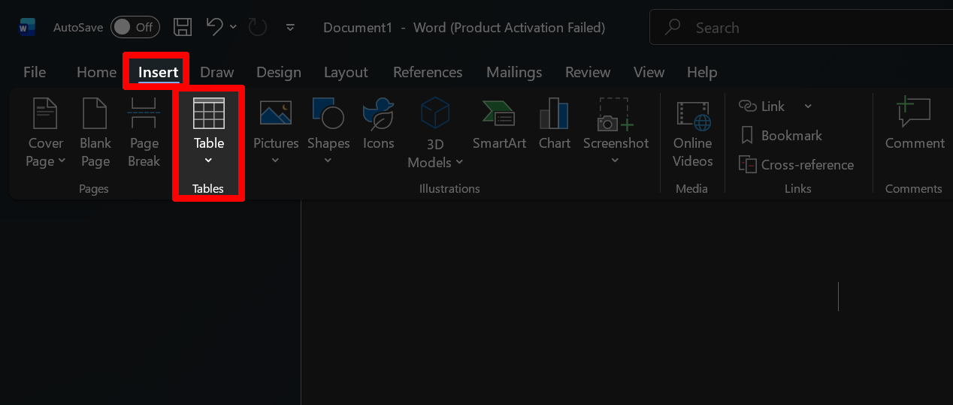The width and height of the screenshot is (953, 405).
Task: Toggle the AutoSave switch
Action: click(135, 28)
